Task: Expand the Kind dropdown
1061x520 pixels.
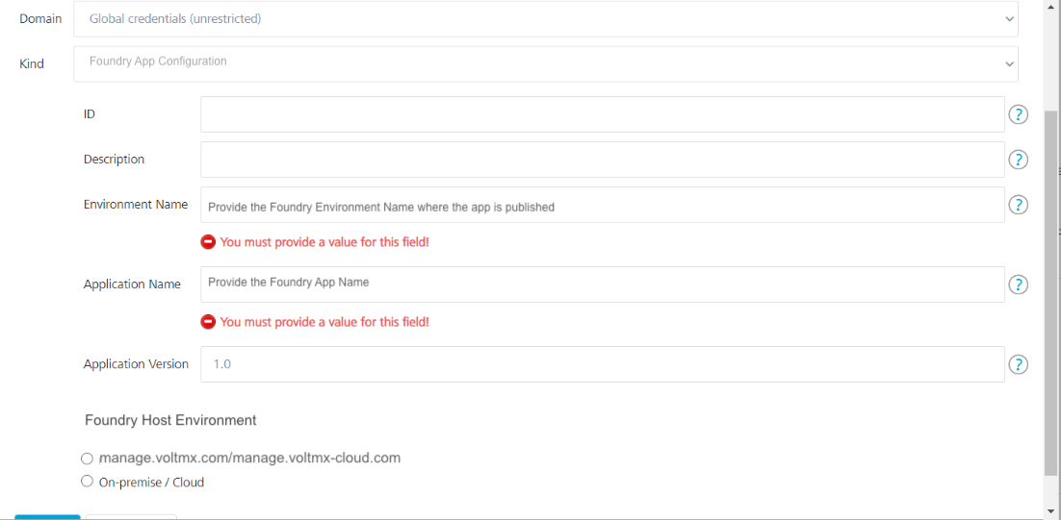Action: pos(545,63)
